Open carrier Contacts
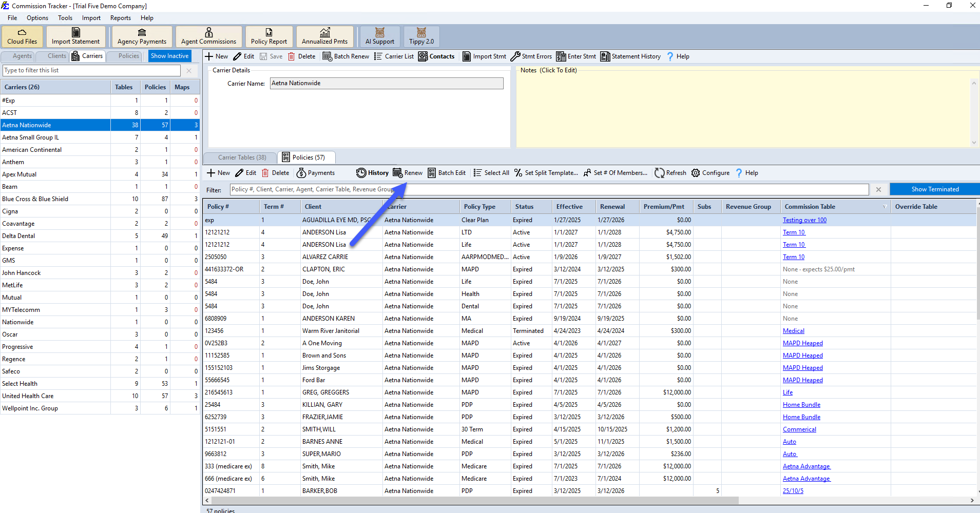 (x=436, y=56)
